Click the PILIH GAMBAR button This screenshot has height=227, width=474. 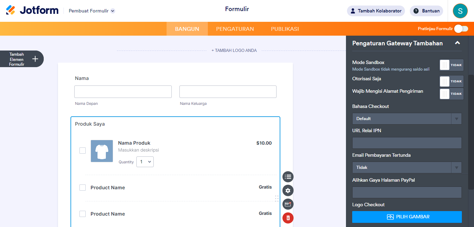[x=407, y=217]
